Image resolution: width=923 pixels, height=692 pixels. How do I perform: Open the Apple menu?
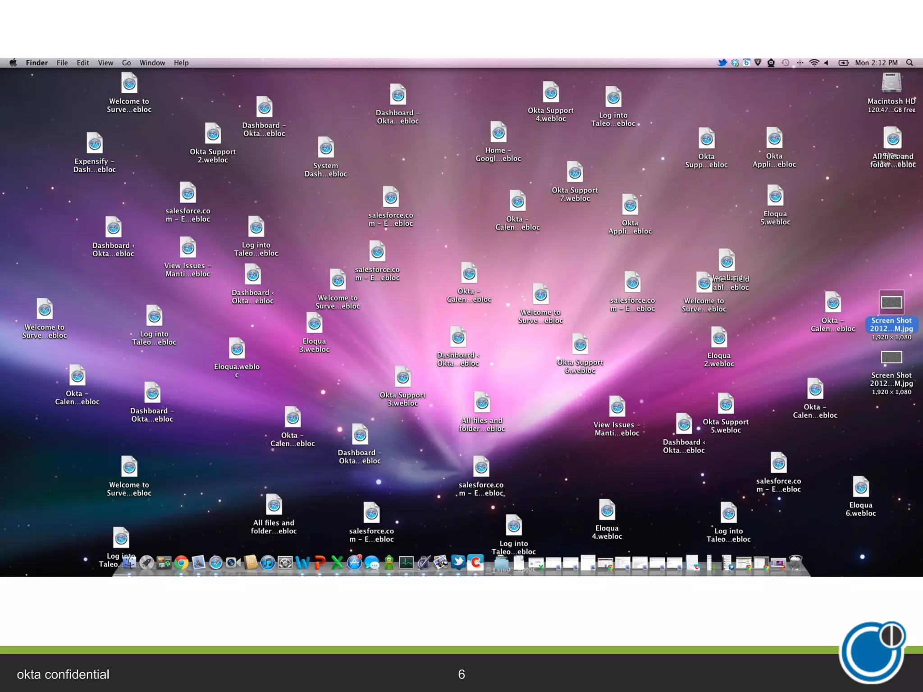13,63
